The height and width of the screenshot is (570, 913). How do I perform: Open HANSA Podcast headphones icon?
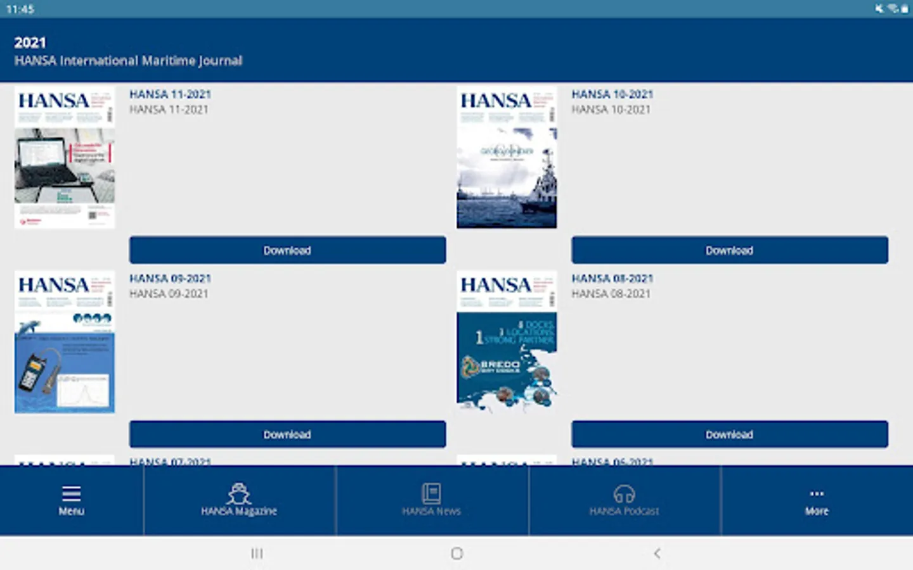click(x=624, y=493)
